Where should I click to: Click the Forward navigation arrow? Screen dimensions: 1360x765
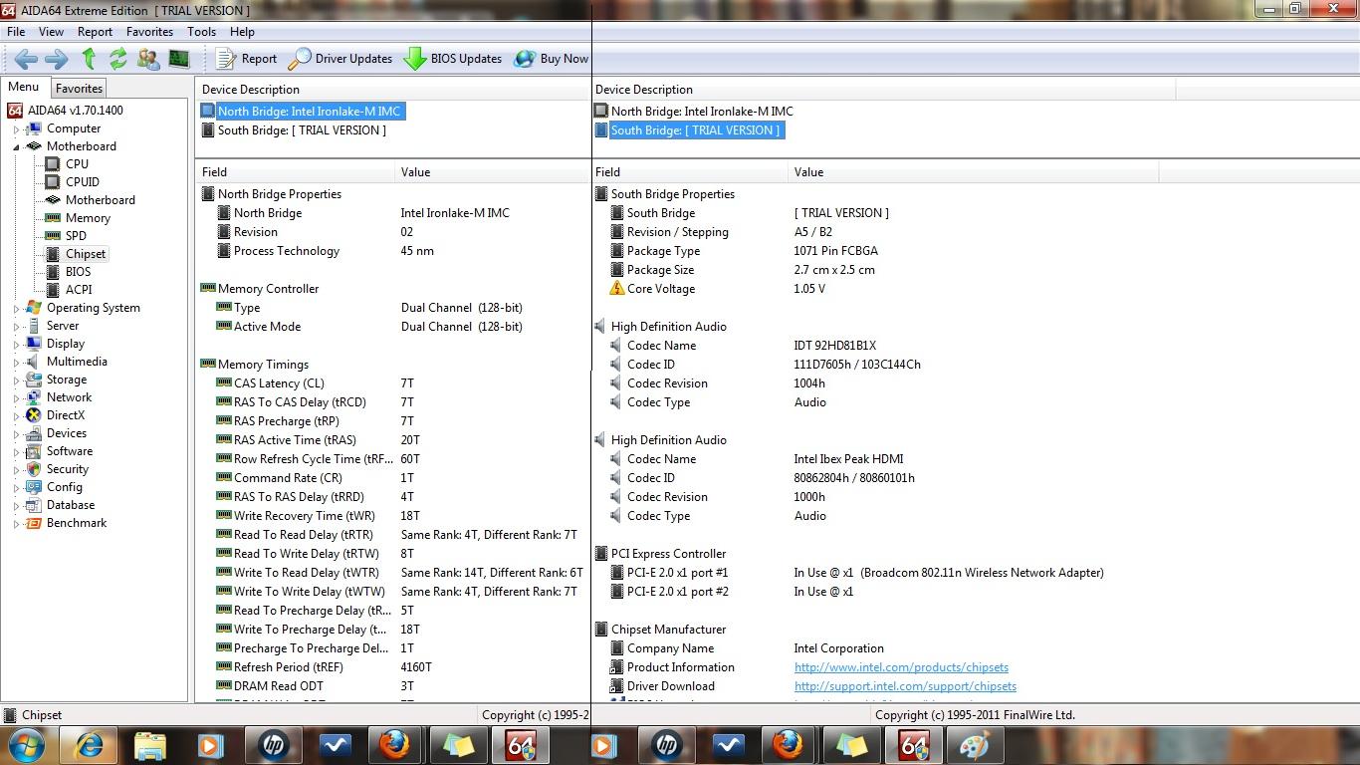pos(57,59)
